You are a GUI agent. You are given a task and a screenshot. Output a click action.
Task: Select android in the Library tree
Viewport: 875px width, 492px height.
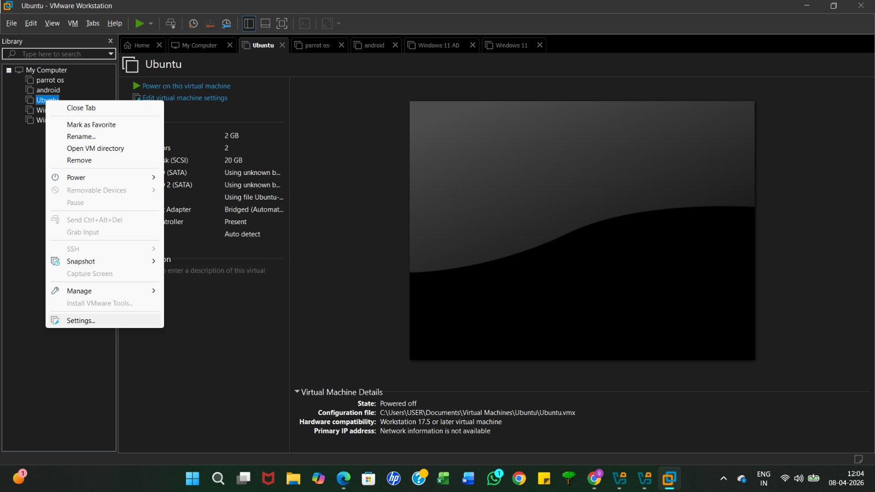tap(48, 90)
